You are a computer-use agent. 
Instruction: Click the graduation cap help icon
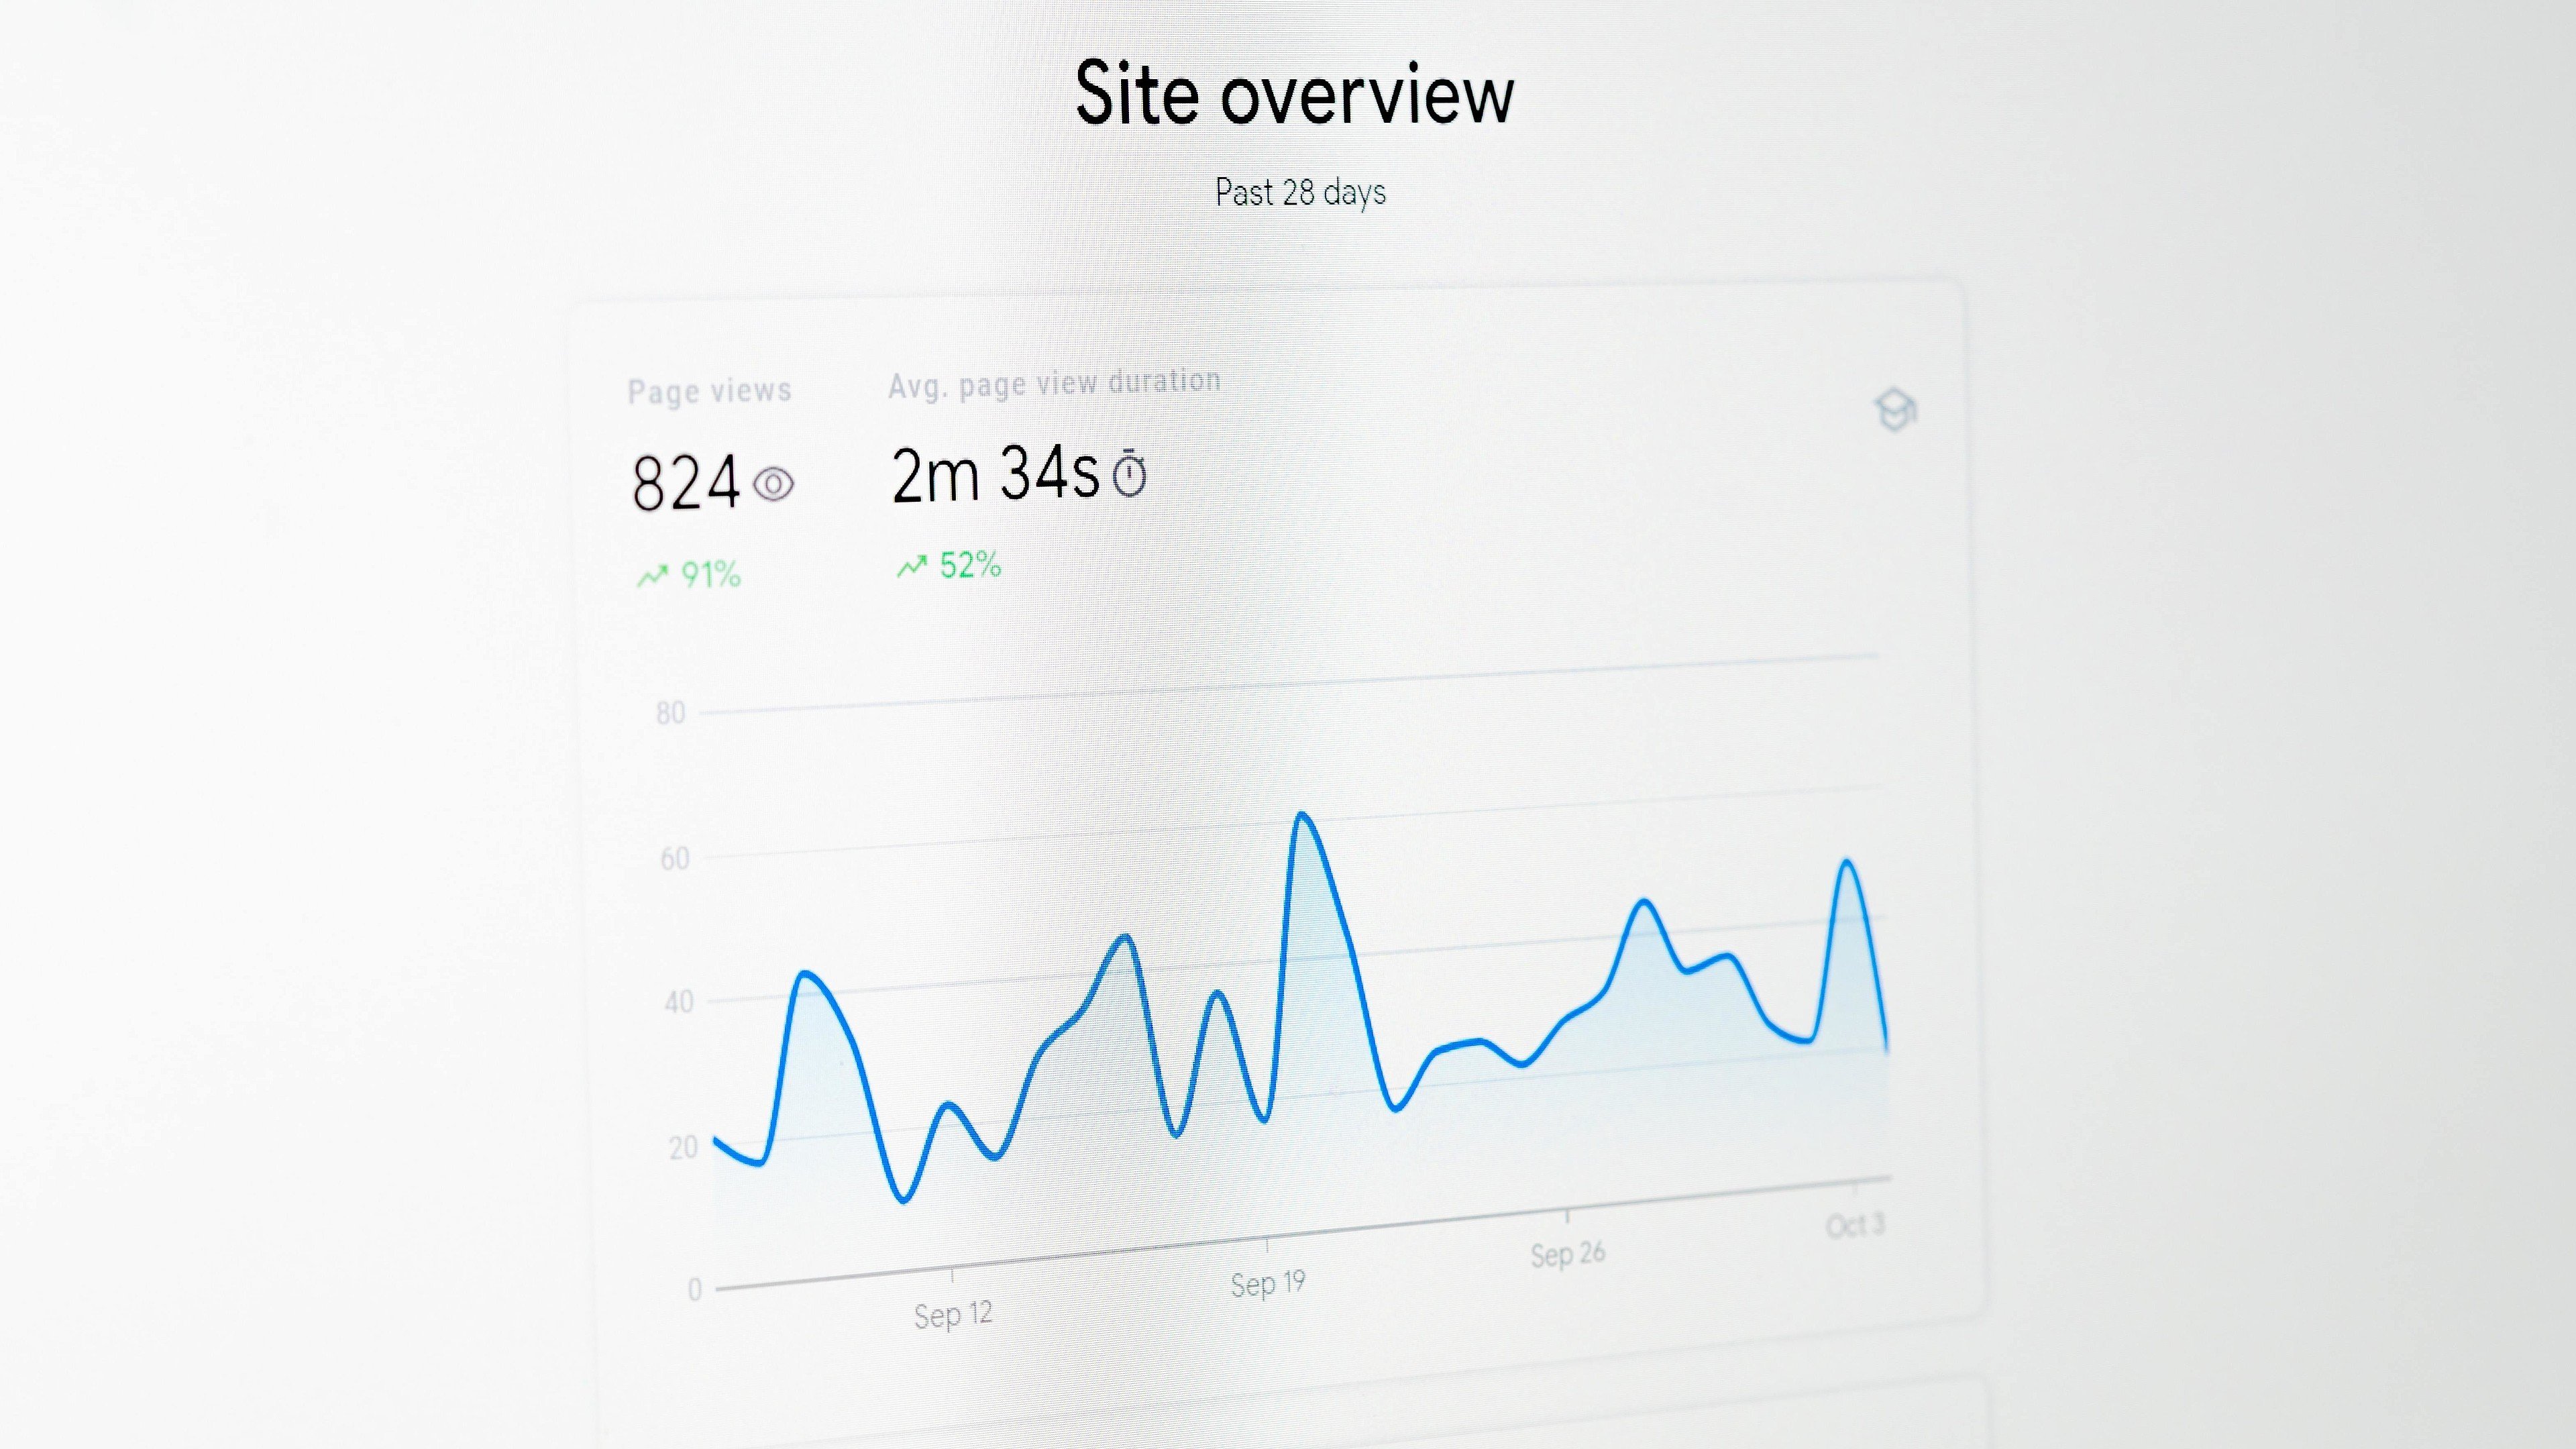(1895, 410)
